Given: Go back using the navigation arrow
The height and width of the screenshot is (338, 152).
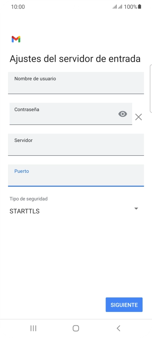Looking at the screenshot, I should click(118, 328).
